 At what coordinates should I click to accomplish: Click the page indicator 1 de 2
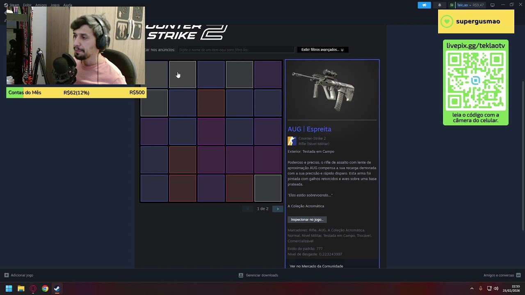coord(262,209)
